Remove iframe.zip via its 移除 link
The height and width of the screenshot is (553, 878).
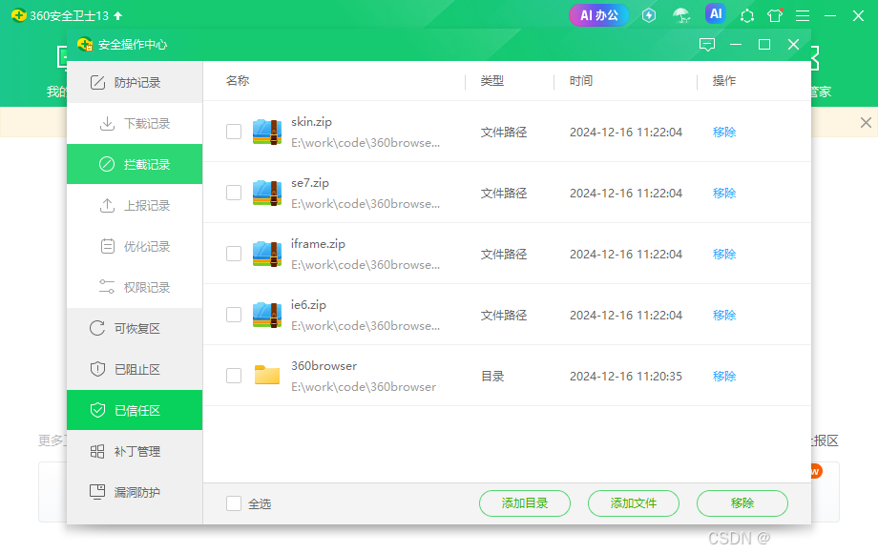724,255
